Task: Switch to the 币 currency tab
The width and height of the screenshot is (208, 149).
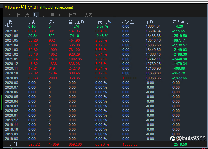Action: [61, 15]
